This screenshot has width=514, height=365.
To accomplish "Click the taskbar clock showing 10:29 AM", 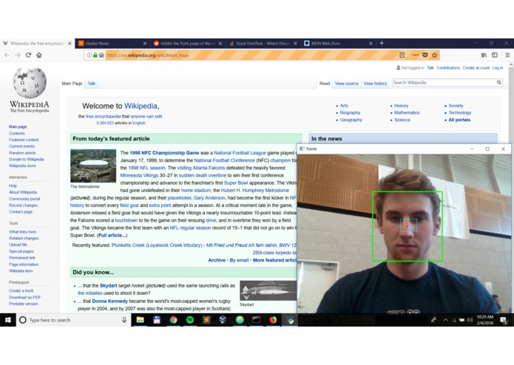I will coord(485,320).
